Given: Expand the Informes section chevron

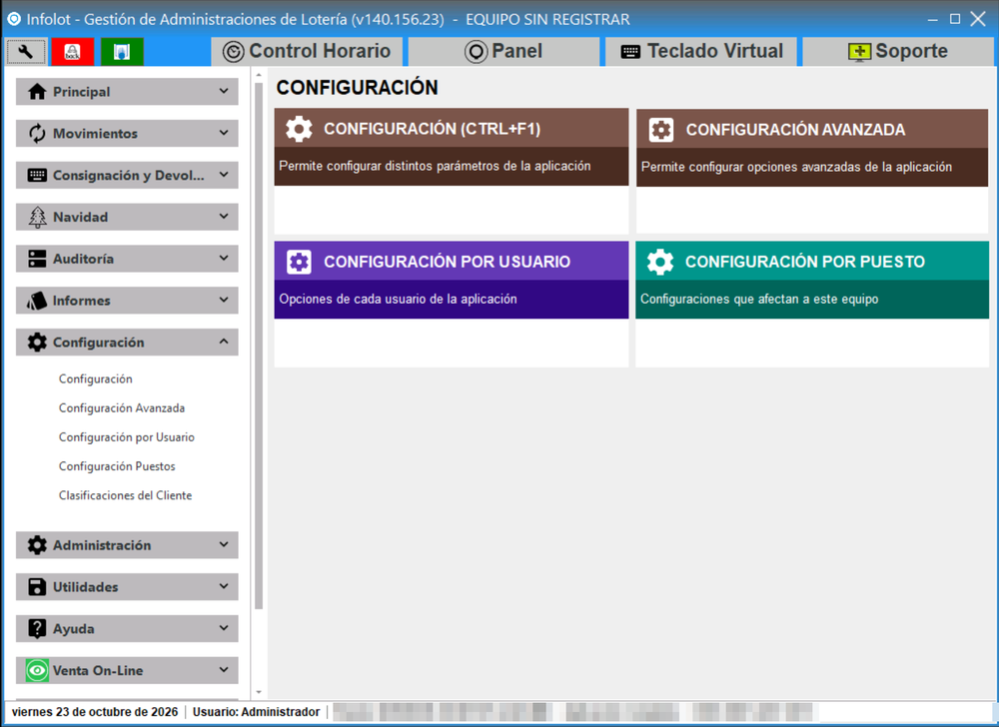Looking at the screenshot, I should pyautogui.click(x=224, y=300).
